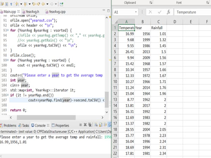Click Clear Console icon
This screenshot has height=158, width=211.
pos(96,125)
